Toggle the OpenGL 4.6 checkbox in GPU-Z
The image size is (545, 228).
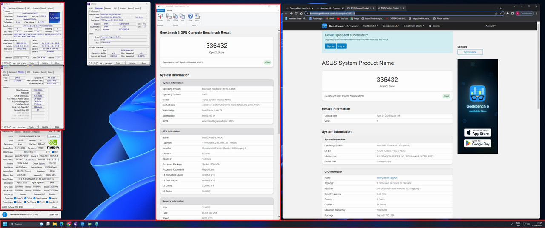(x=47, y=202)
